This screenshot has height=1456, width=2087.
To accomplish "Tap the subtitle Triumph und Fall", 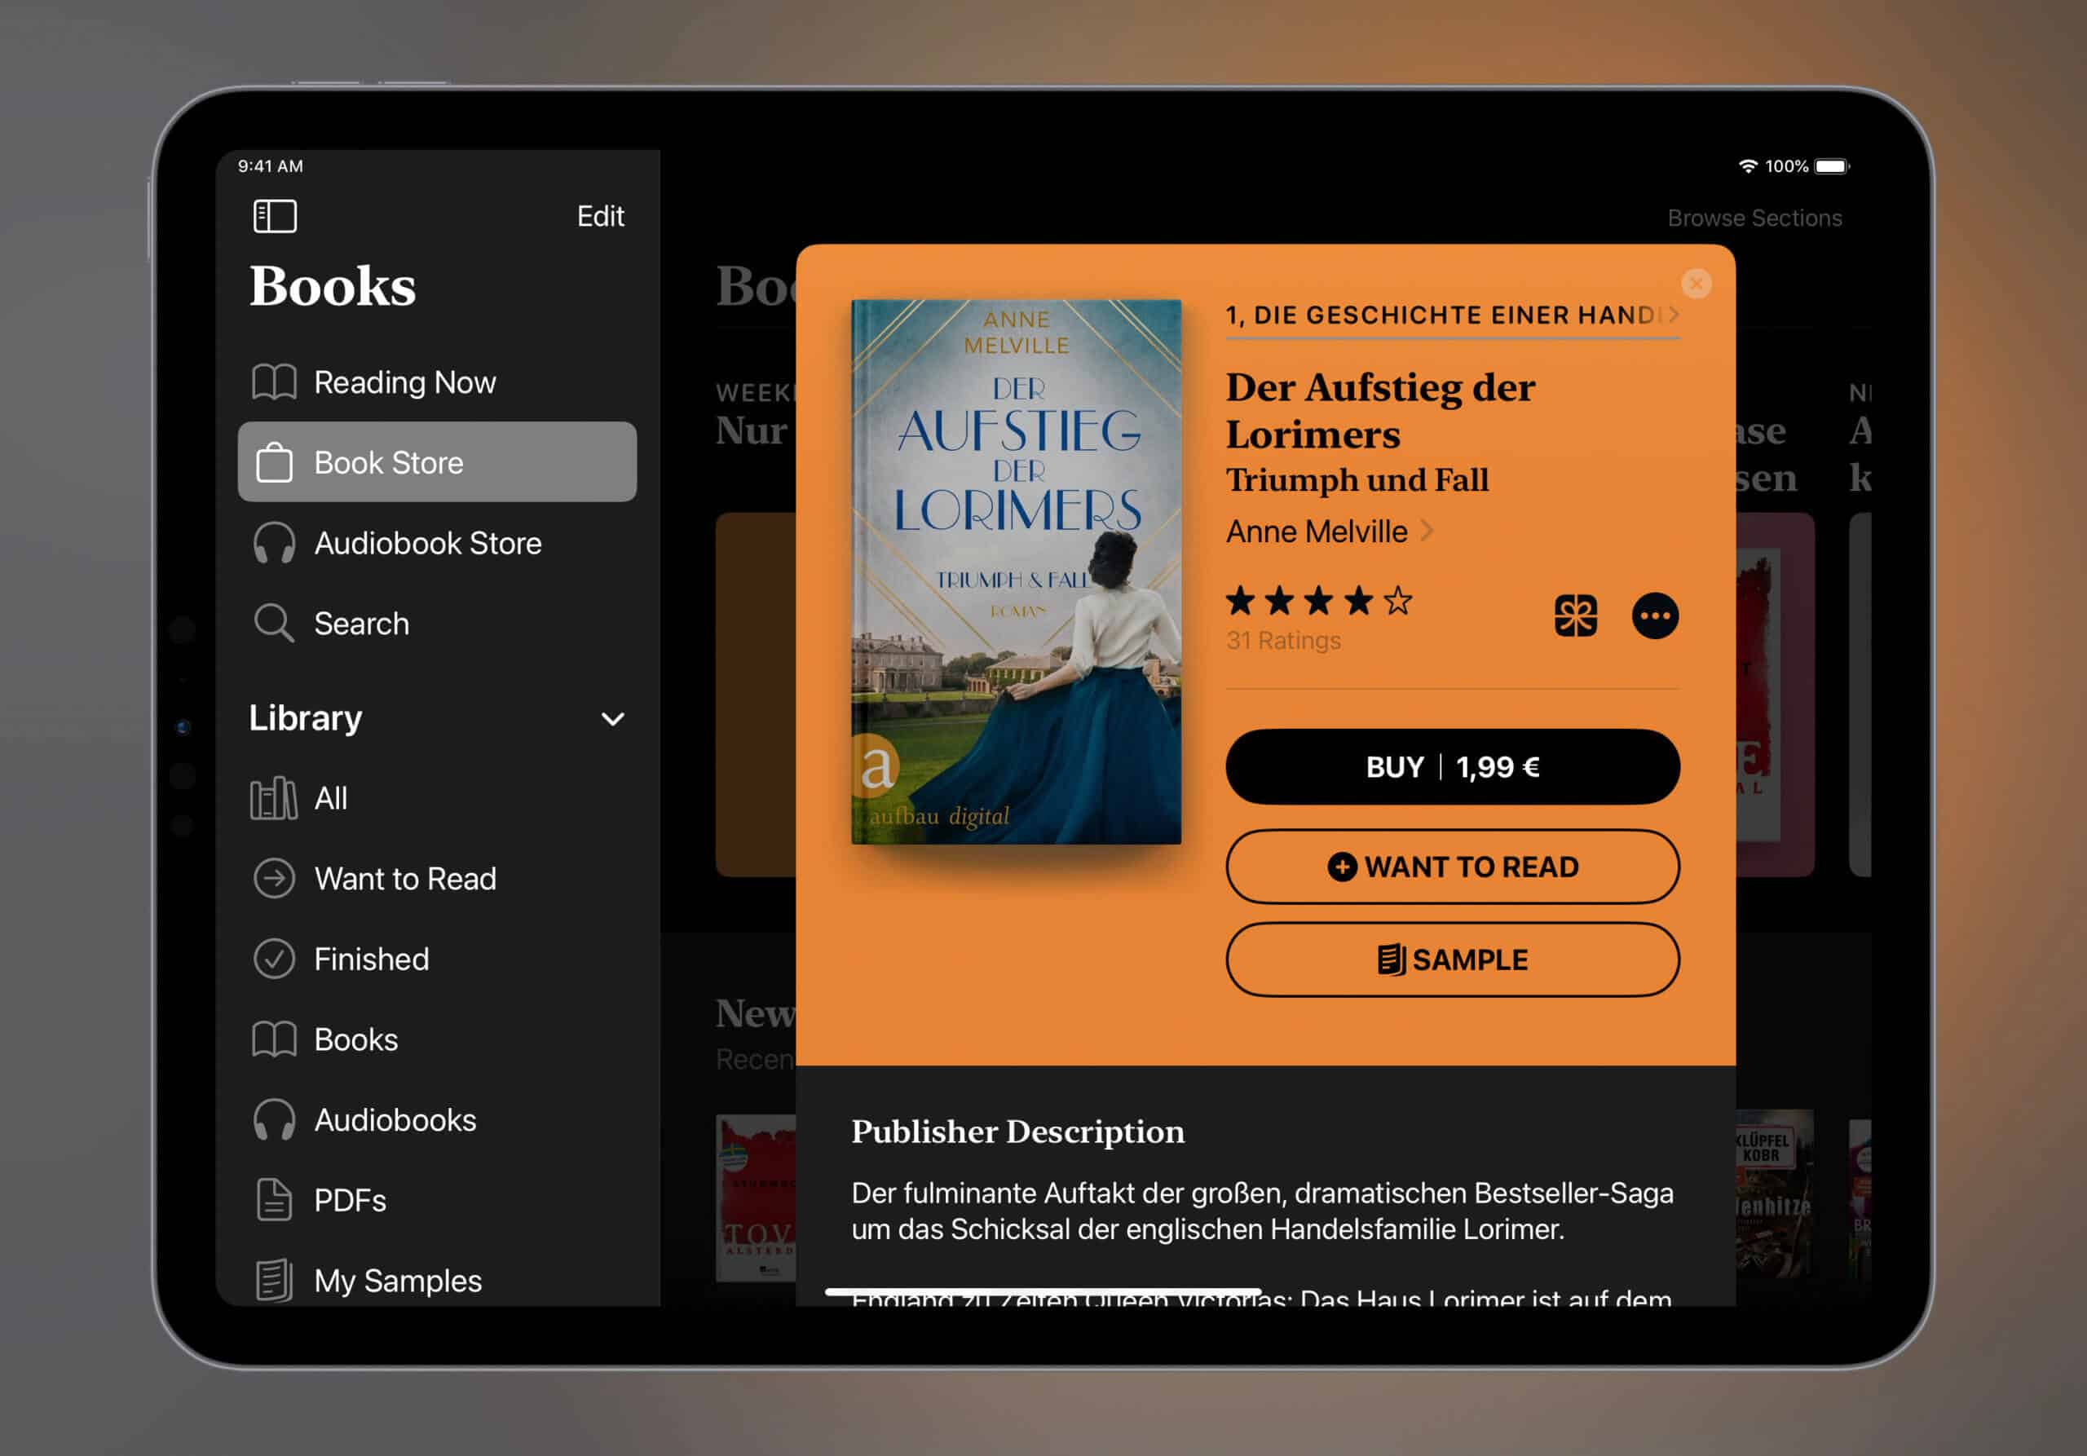I will coord(1357,480).
